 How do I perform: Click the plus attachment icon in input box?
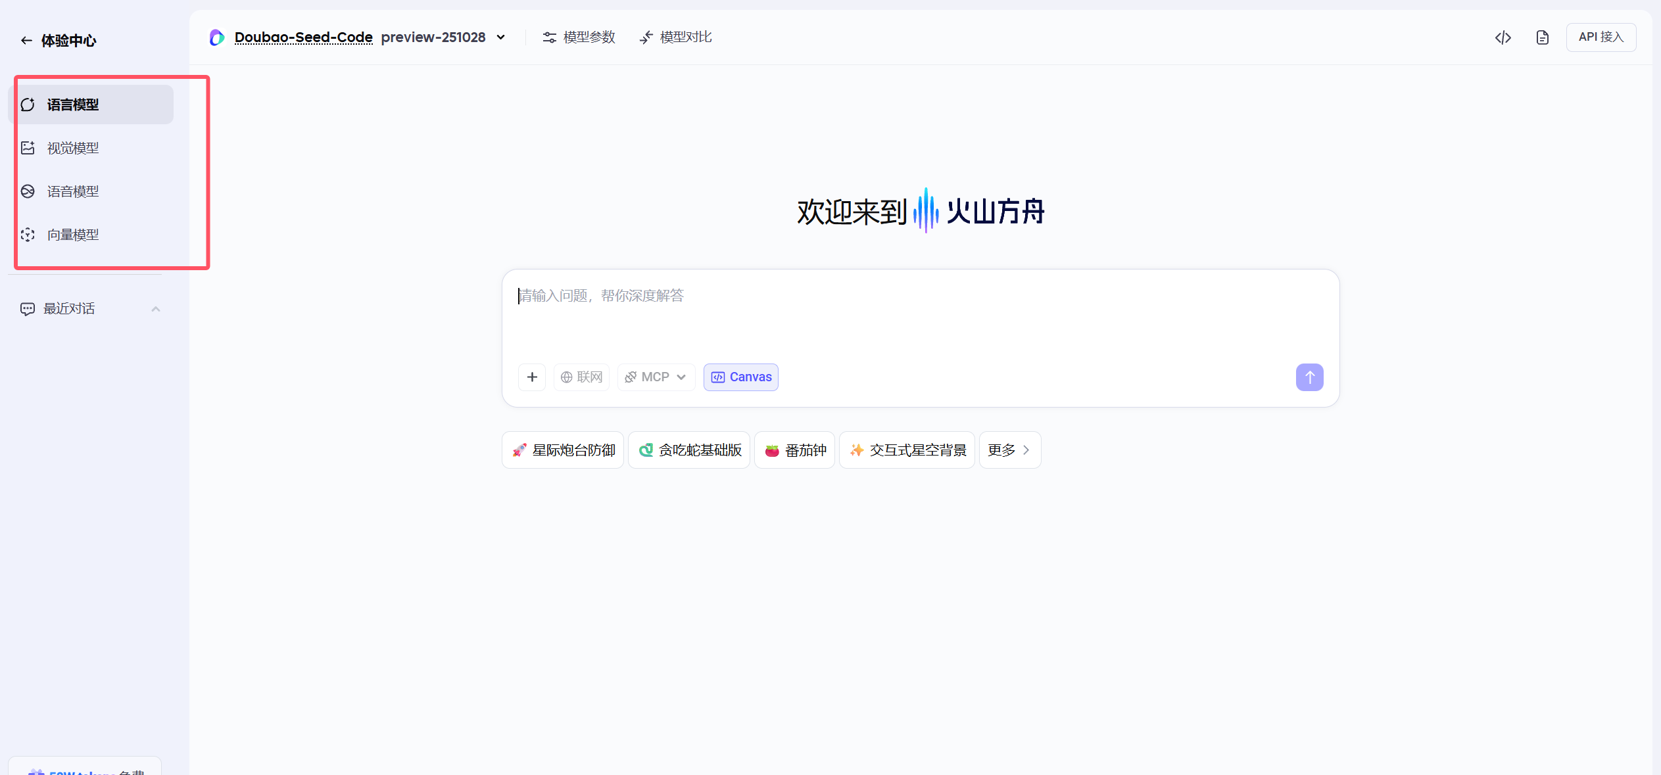532,377
